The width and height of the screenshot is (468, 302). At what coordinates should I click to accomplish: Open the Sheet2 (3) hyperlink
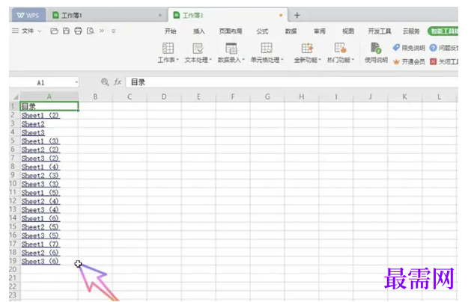point(40,176)
